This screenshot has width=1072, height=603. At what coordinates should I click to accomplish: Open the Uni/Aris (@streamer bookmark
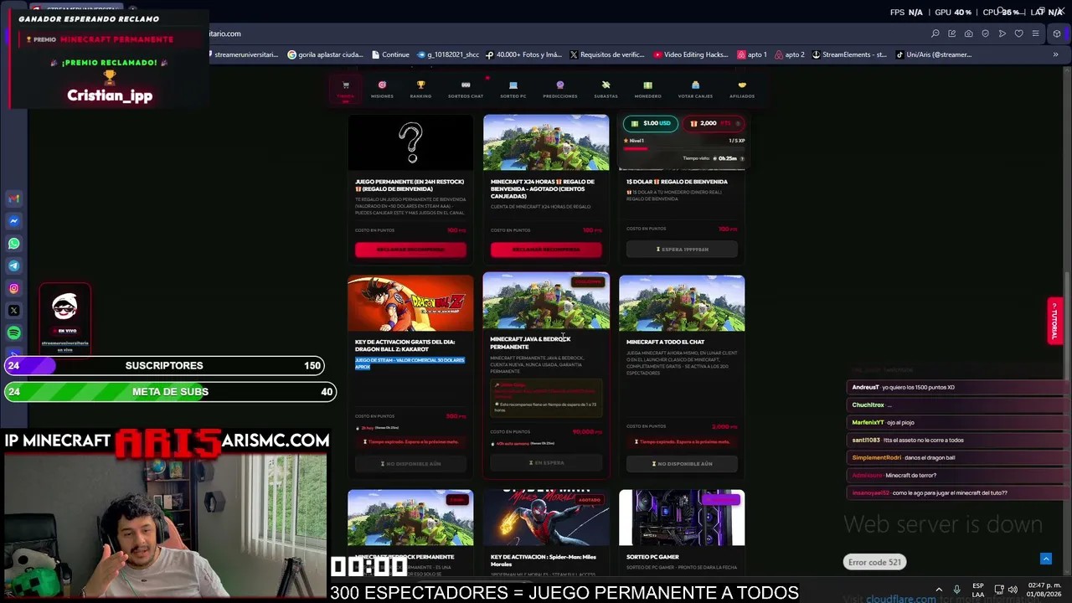[x=934, y=54]
